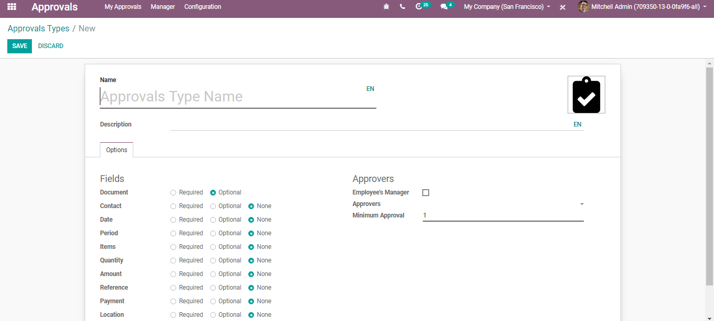Open the Approvers field dropdown arrow
The height and width of the screenshot is (321, 714).
click(582, 204)
